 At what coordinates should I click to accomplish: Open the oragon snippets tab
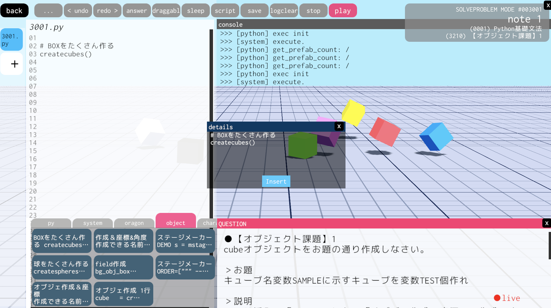tap(134, 223)
